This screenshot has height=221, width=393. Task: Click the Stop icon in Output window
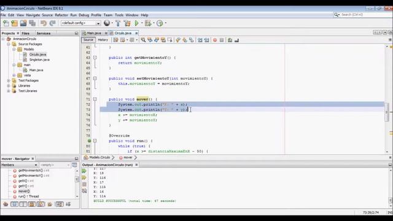pyautogui.click(x=84, y=184)
